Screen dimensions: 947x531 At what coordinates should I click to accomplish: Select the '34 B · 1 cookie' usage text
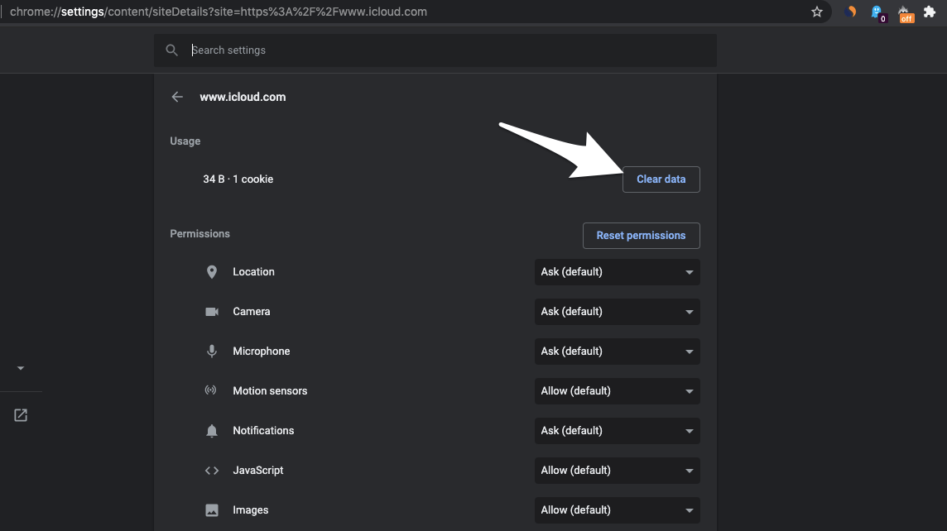238,179
